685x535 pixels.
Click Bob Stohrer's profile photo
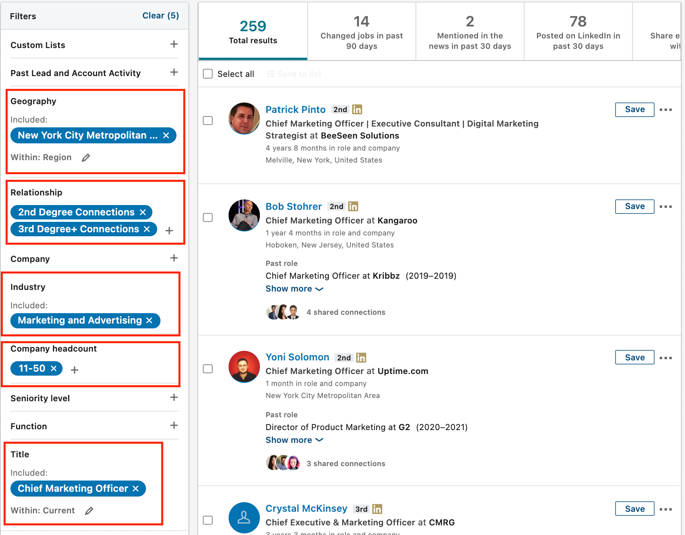244,215
